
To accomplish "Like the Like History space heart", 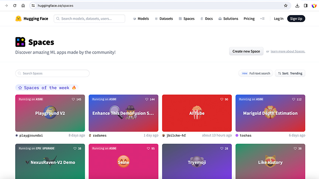I will [x=295, y=148].
